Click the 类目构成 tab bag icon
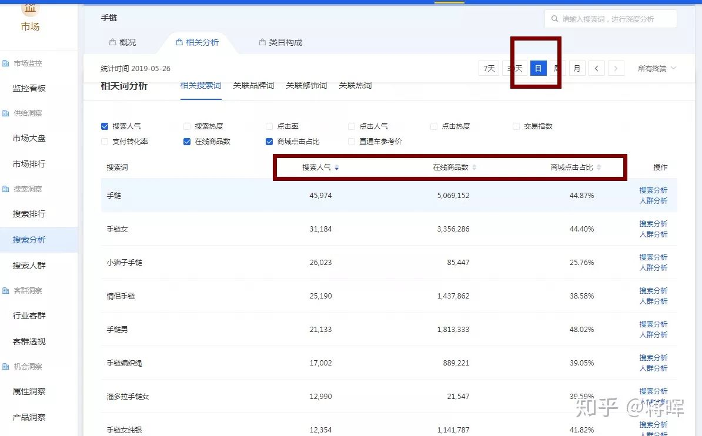Viewport: 702px width, 436px height. pyautogui.click(x=262, y=42)
